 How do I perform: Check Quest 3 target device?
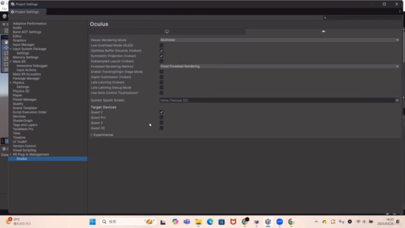coord(161,123)
